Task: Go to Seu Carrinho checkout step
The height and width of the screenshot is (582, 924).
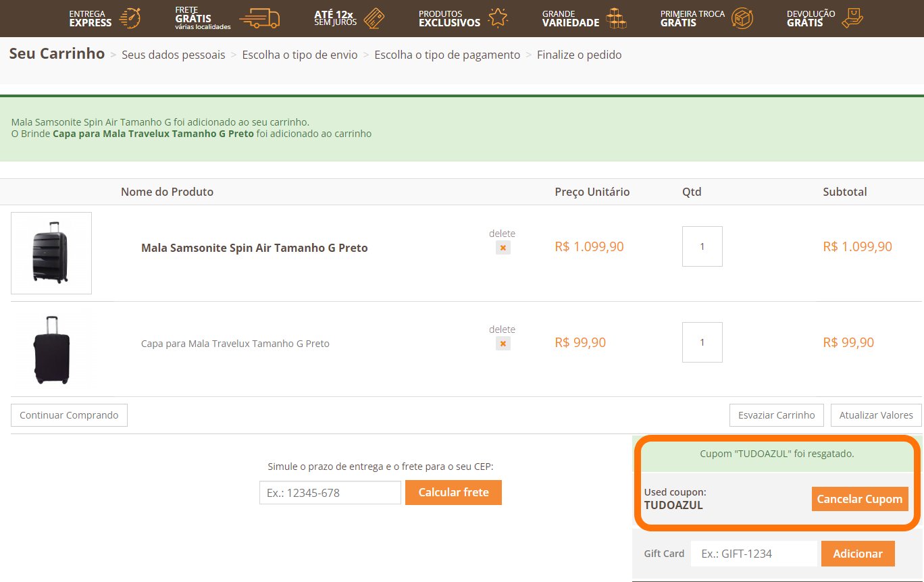Action: [x=57, y=53]
